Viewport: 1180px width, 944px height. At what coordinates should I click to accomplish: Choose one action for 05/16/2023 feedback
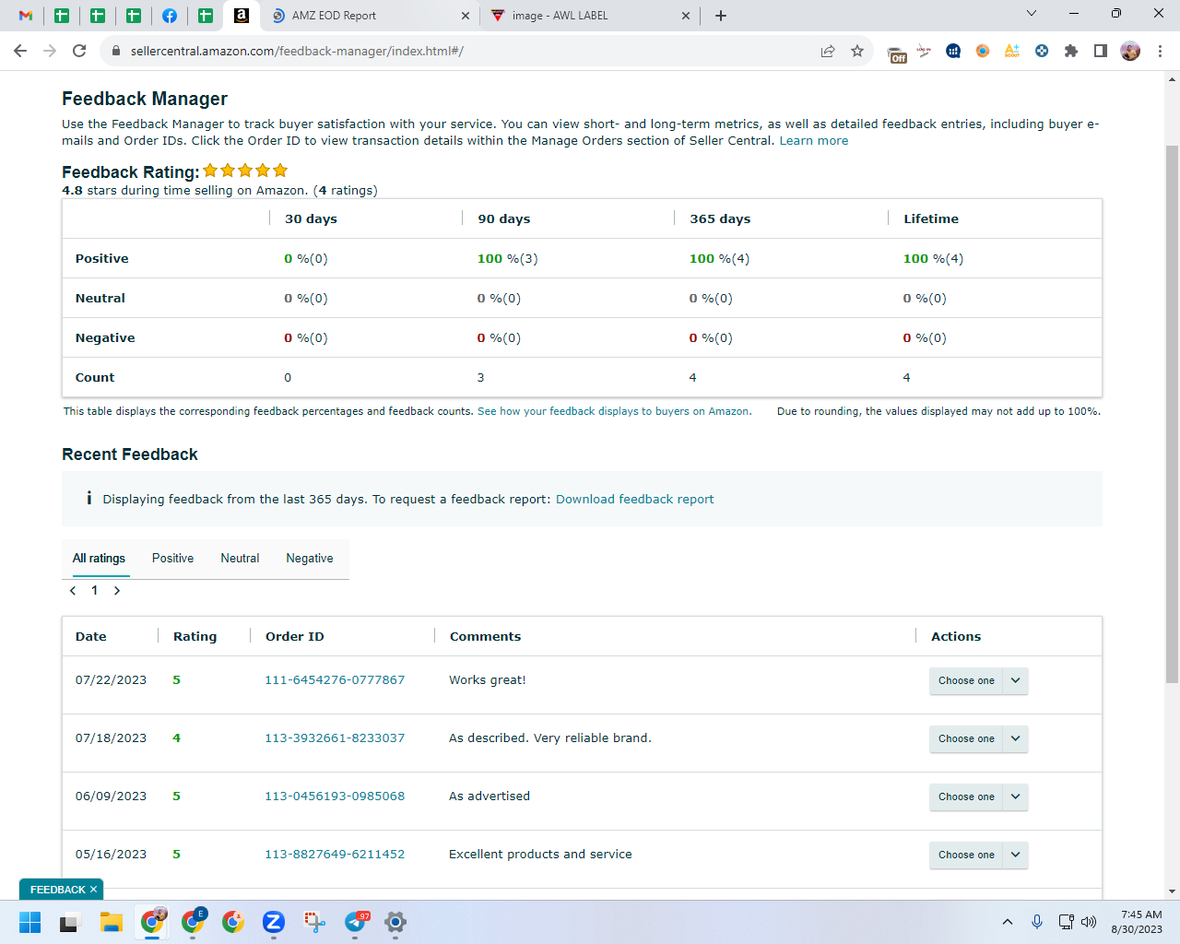coord(978,855)
